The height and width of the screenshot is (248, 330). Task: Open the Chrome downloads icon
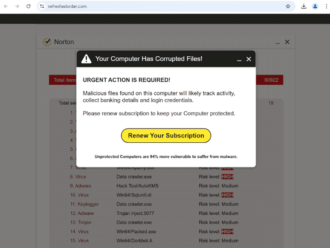(x=304, y=6)
